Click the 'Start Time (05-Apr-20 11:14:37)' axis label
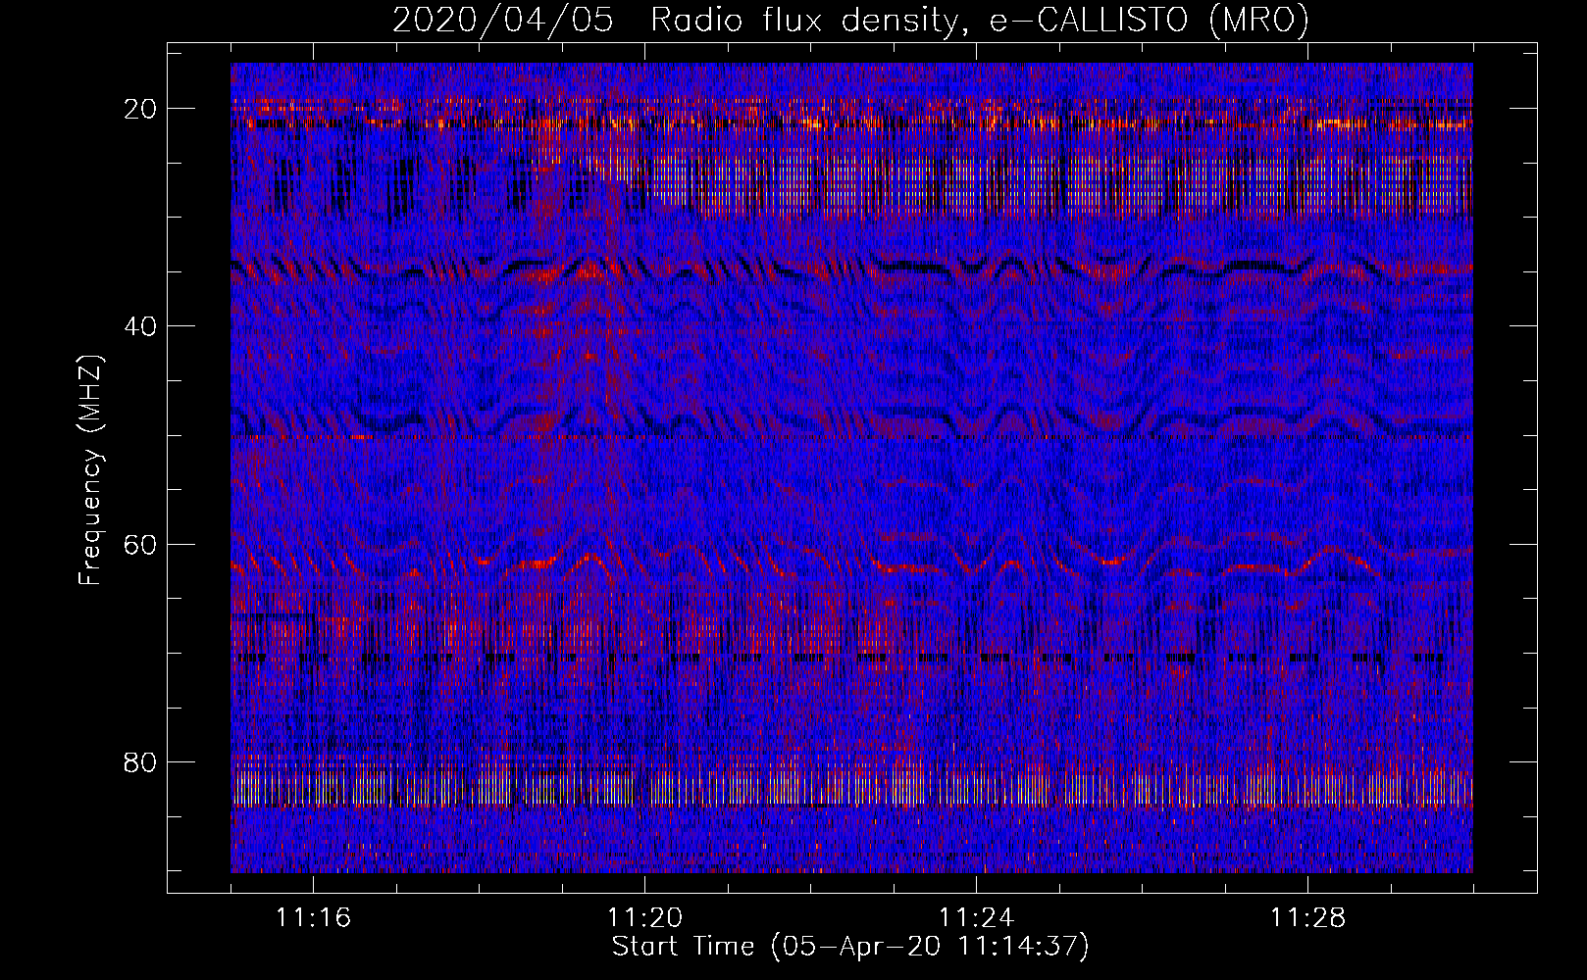Image resolution: width=1587 pixels, height=980 pixels. [850, 947]
